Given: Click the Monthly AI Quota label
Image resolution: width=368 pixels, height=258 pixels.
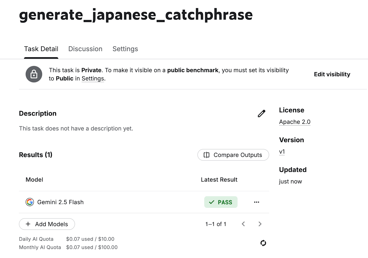Looking at the screenshot, I should pyautogui.click(x=40, y=247).
